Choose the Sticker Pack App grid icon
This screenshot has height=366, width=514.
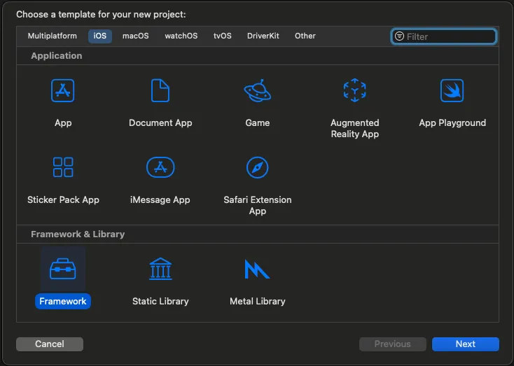click(x=63, y=167)
